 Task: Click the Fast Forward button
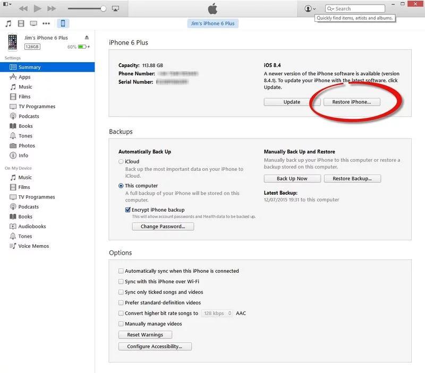pos(52,8)
